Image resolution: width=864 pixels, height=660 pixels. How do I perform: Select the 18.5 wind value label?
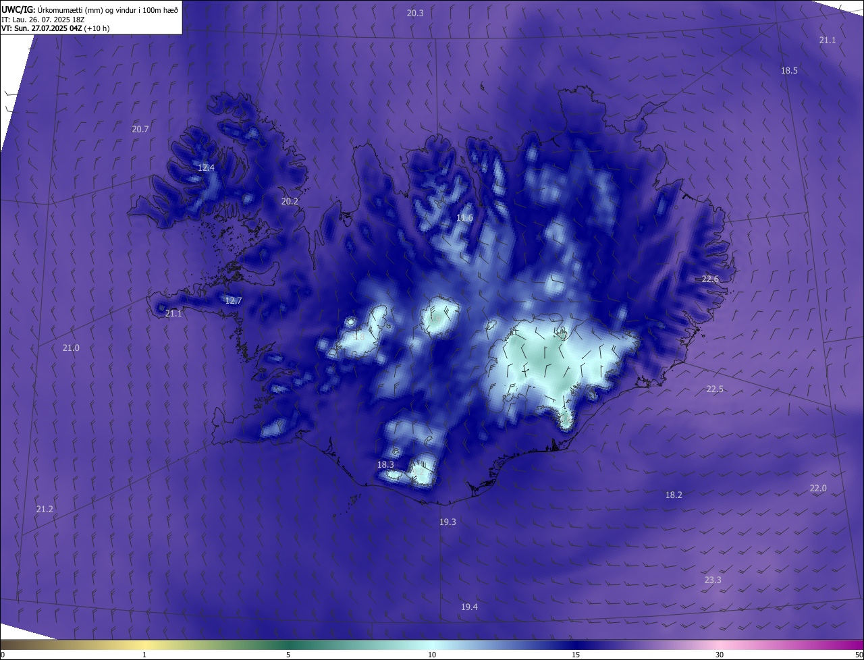(x=789, y=70)
